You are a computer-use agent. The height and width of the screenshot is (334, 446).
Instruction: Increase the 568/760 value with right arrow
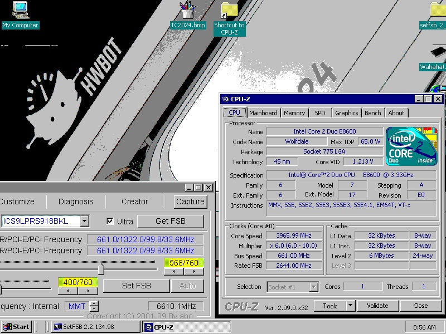[x=194, y=272]
